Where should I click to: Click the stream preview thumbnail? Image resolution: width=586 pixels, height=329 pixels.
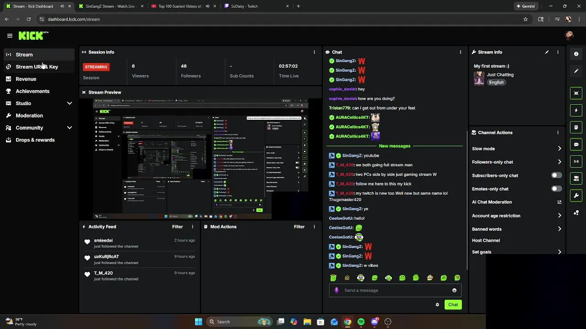click(200, 159)
